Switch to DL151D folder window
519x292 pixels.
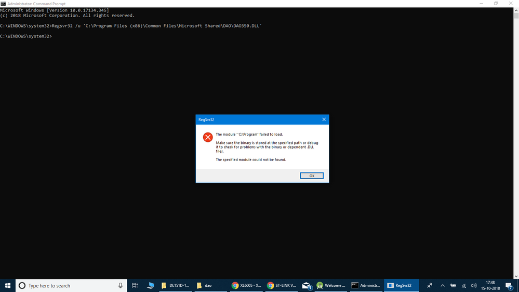tap(176, 285)
